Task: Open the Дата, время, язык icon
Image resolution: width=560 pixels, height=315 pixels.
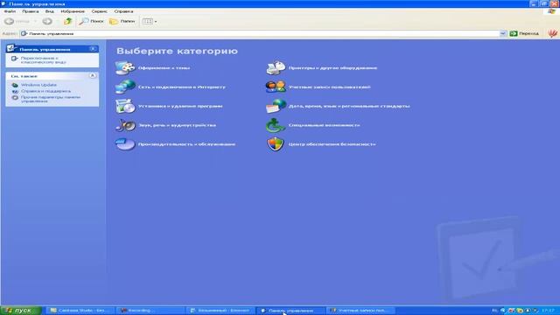Action: tap(276, 106)
